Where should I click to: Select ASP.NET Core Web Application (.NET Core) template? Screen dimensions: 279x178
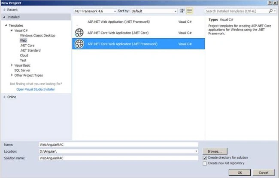point(139,33)
